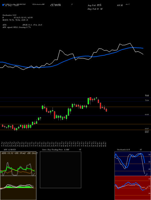The height and width of the screenshot is (200, 151).
Task: Click the empty Intra Day Trading chart box
Action: coord(60,170)
